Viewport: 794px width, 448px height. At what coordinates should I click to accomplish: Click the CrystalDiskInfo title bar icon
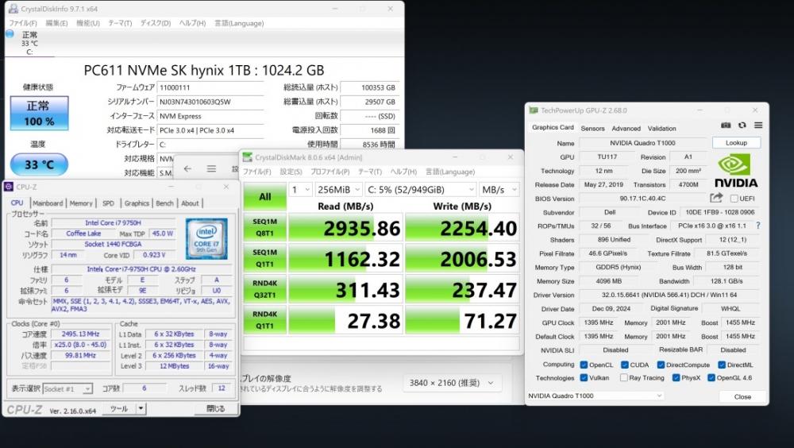[13, 9]
